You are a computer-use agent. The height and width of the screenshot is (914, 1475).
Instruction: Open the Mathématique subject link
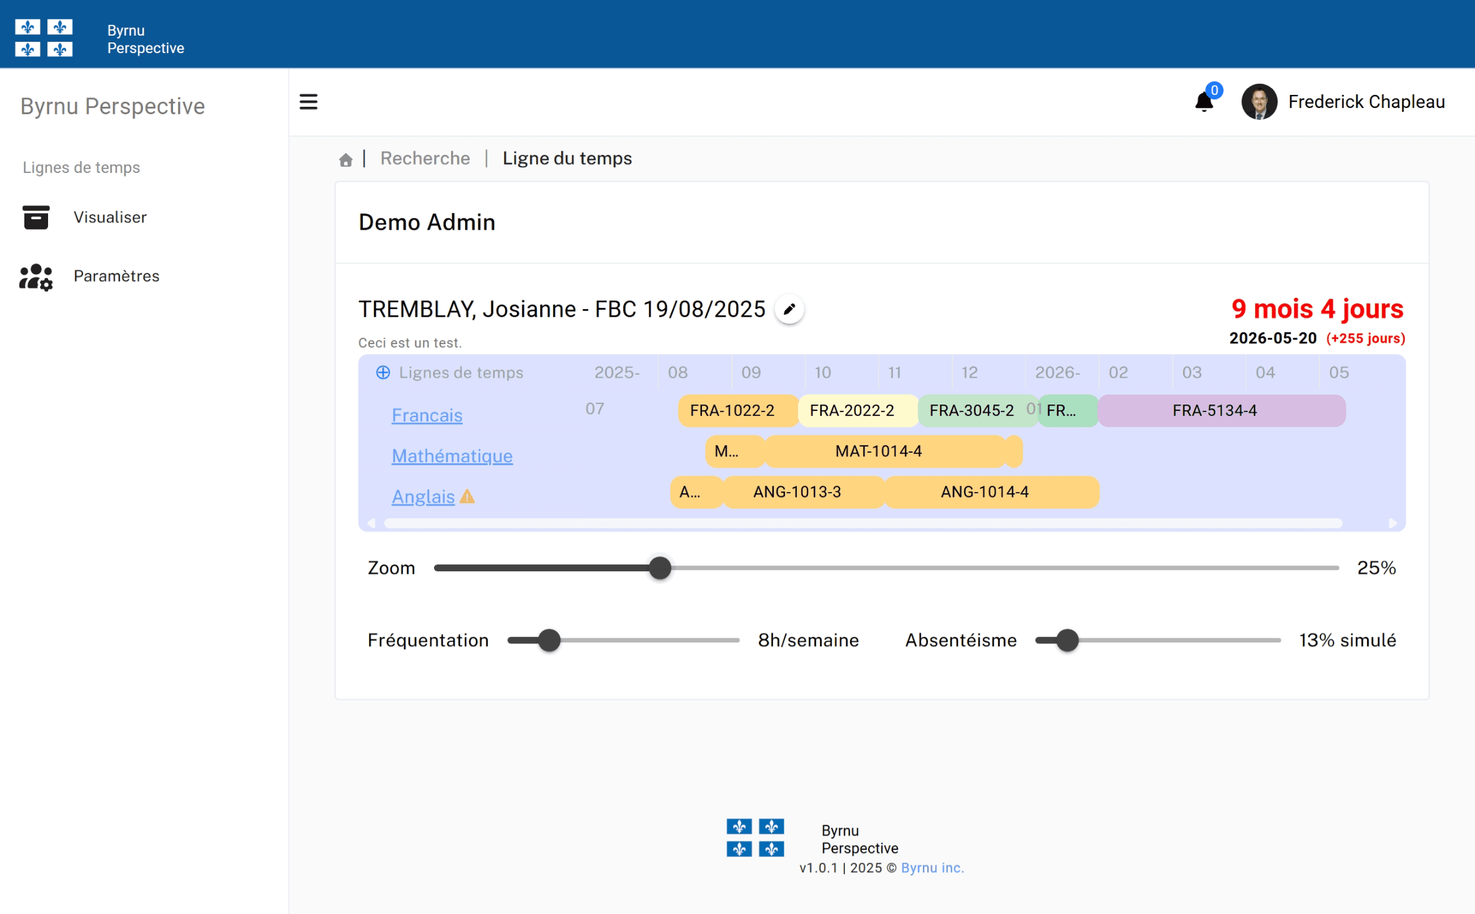coord(451,456)
